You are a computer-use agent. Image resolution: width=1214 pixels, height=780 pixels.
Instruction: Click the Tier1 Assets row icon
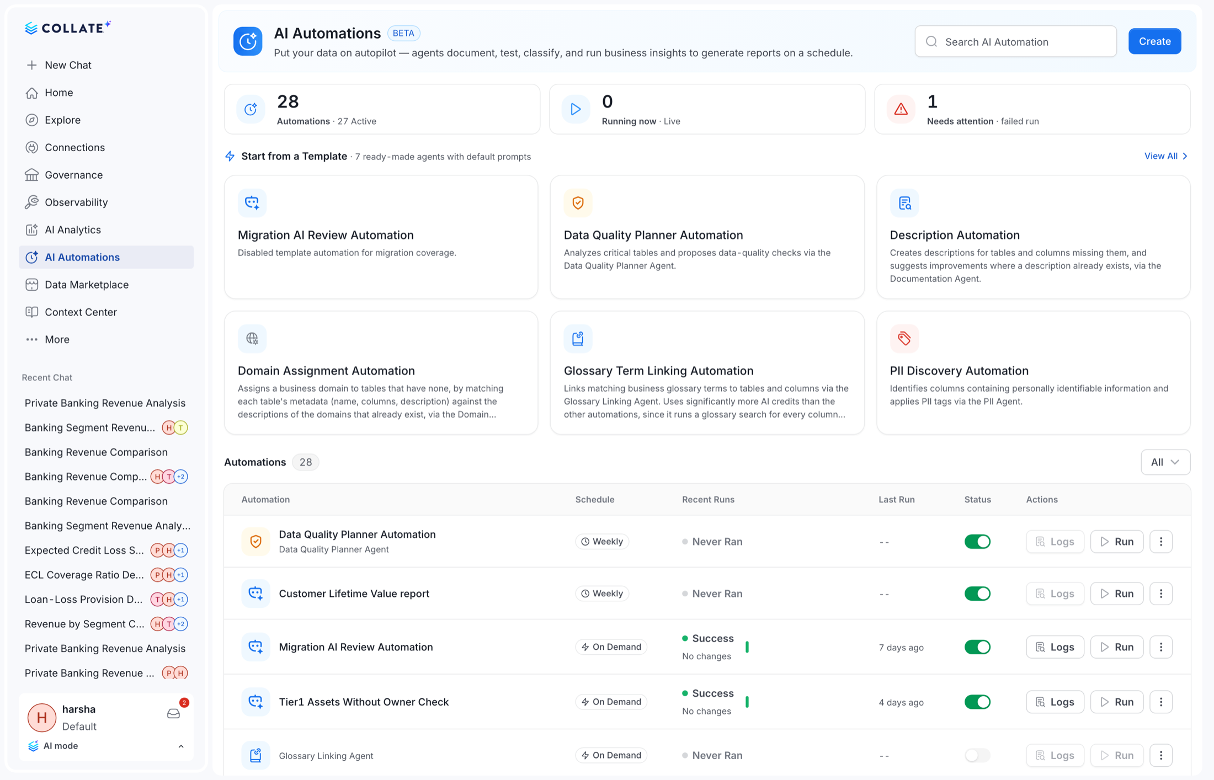coord(255,702)
